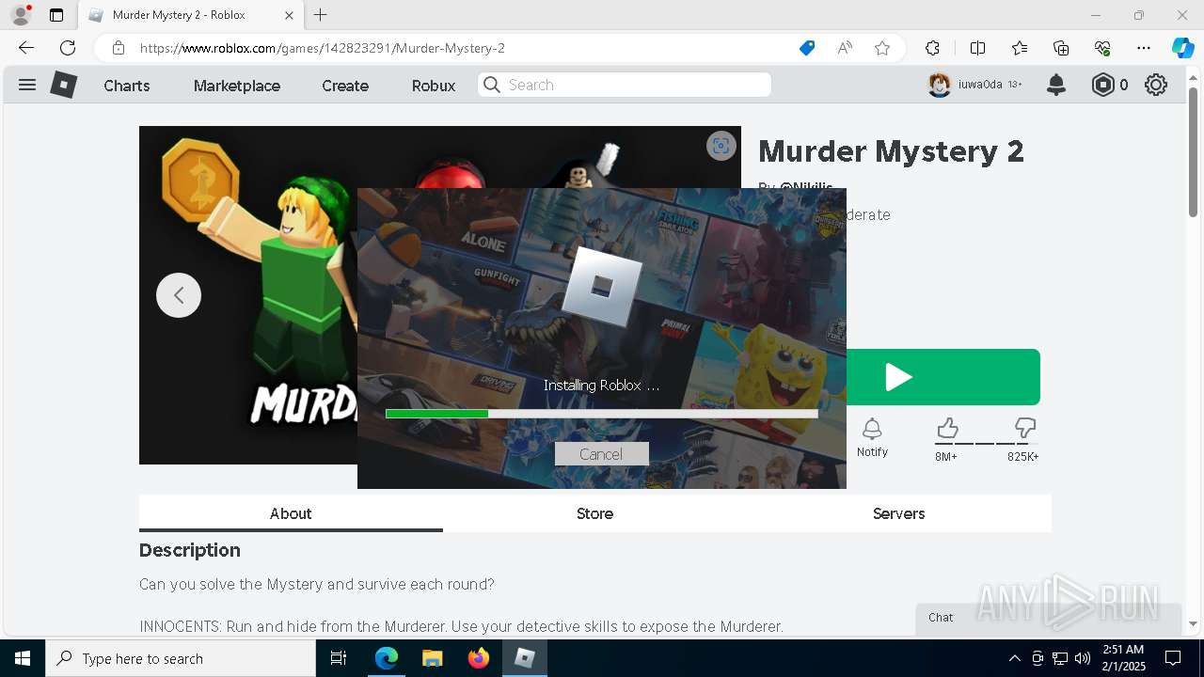Open the Windows Start menu

tap(22, 658)
